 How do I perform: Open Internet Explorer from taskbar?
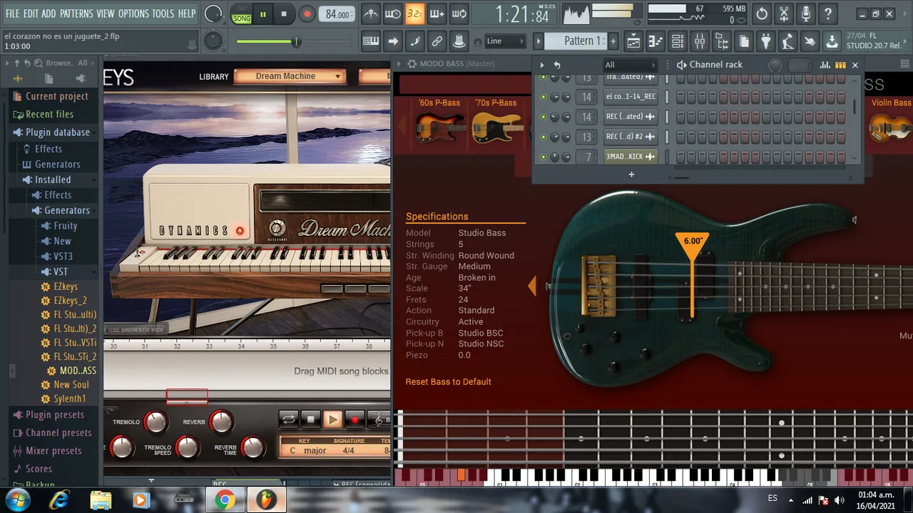coord(59,500)
